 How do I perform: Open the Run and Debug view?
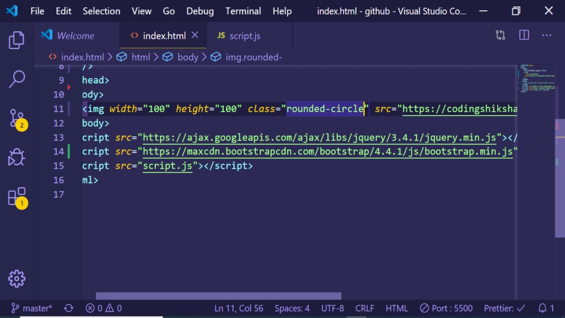[x=17, y=157]
